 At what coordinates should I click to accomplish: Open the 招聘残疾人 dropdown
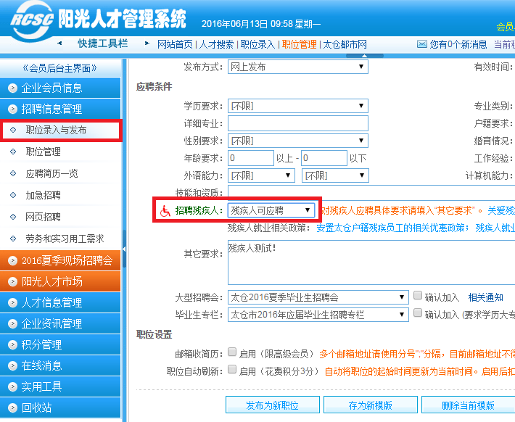[x=271, y=210]
